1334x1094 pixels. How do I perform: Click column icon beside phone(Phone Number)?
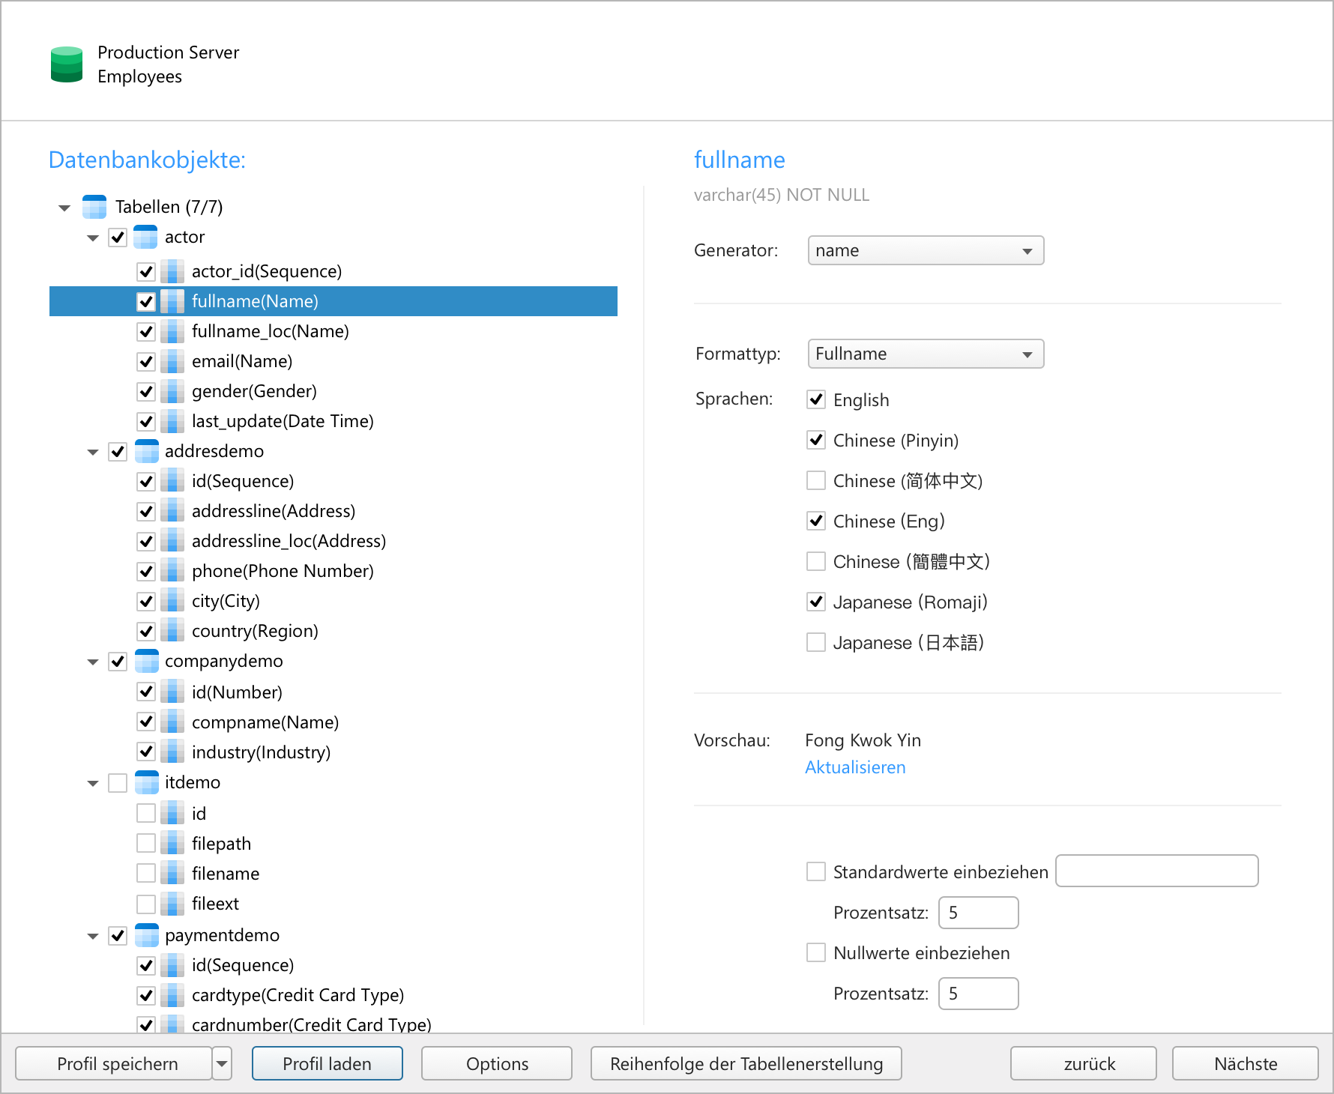[x=173, y=571]
